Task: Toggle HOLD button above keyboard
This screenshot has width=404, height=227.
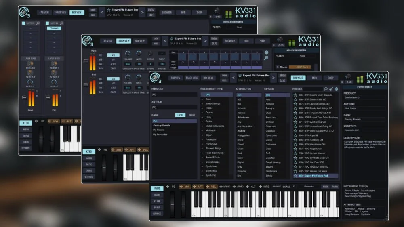Action: [x=325, y=187]
